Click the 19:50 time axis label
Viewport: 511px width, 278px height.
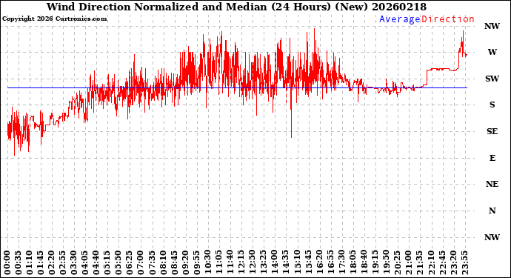(x=387, y=263)
